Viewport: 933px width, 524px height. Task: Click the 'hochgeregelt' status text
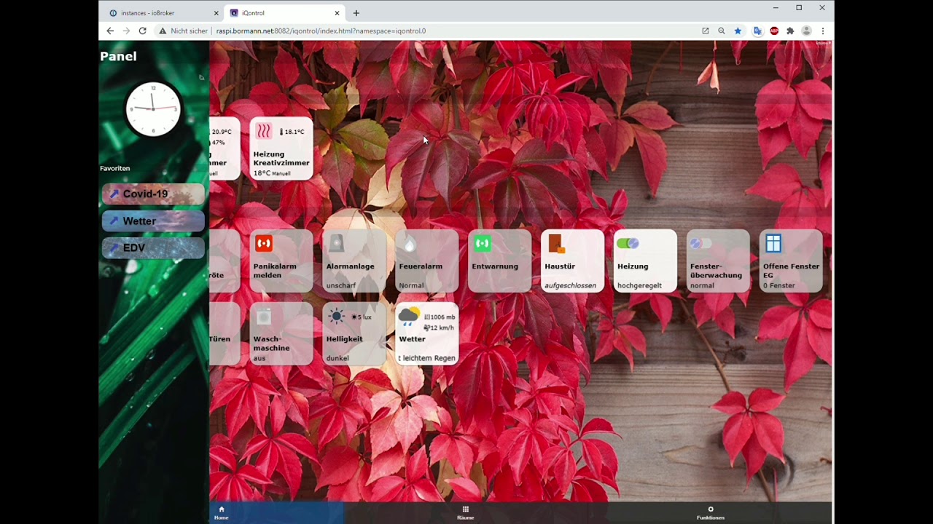[x=639, y=285]
